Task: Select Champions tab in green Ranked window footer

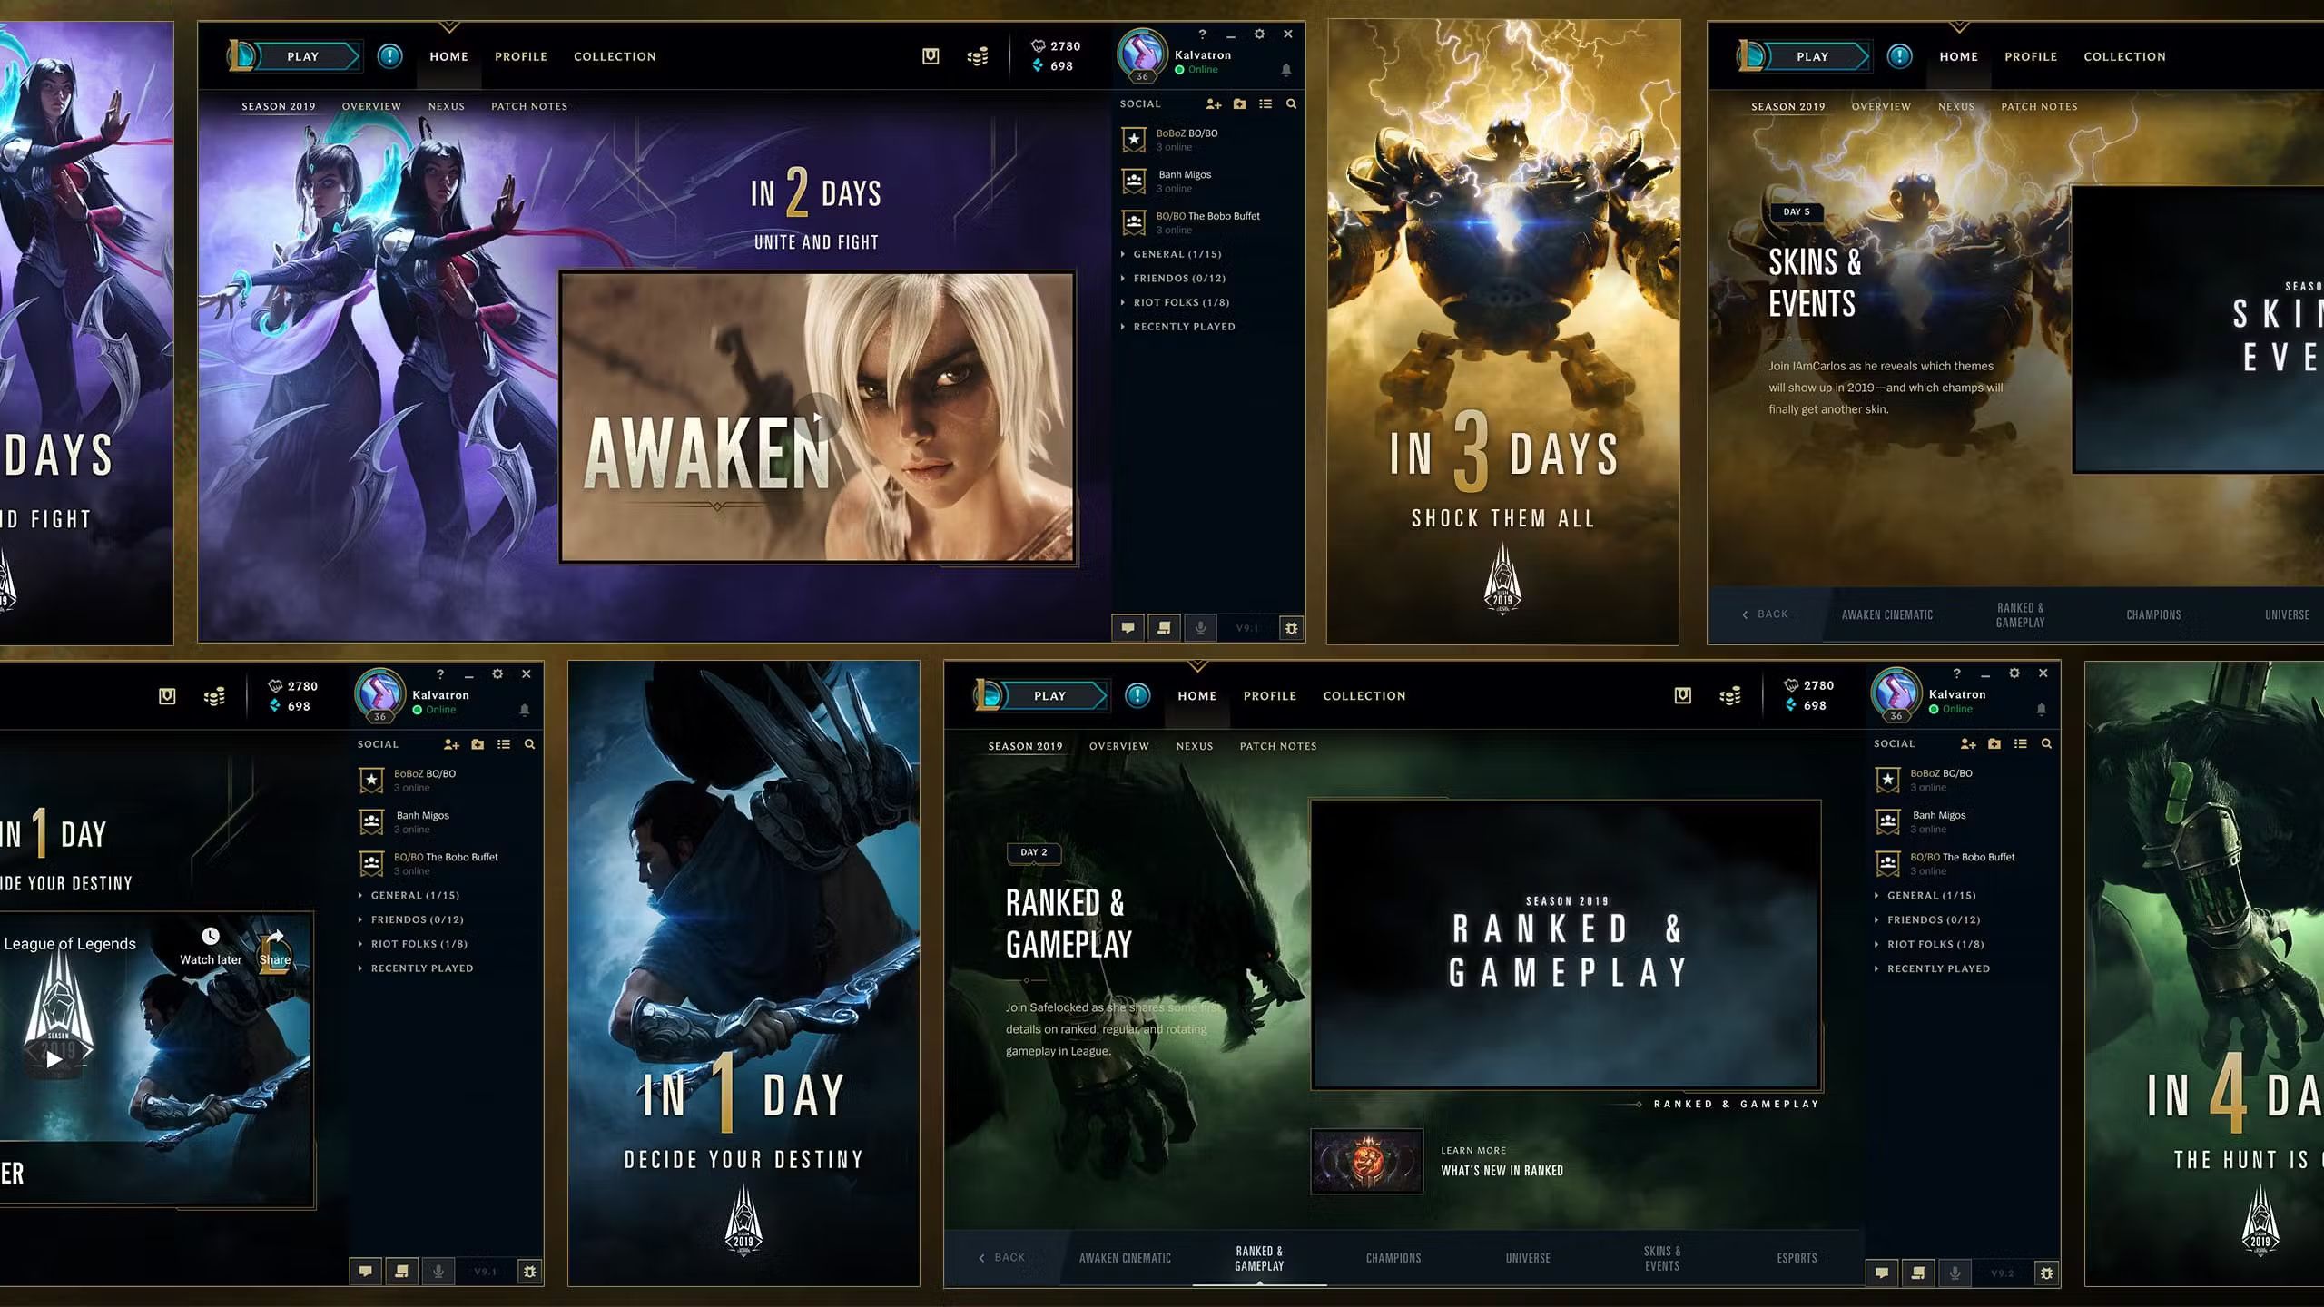Action: [1393, 1258]
